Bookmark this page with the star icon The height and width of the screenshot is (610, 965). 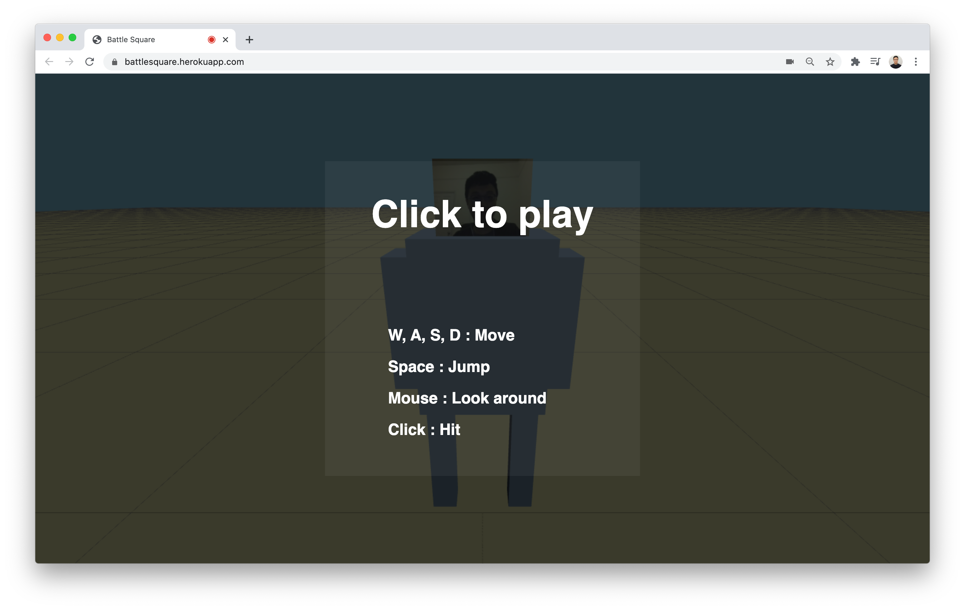coord(830,62)
